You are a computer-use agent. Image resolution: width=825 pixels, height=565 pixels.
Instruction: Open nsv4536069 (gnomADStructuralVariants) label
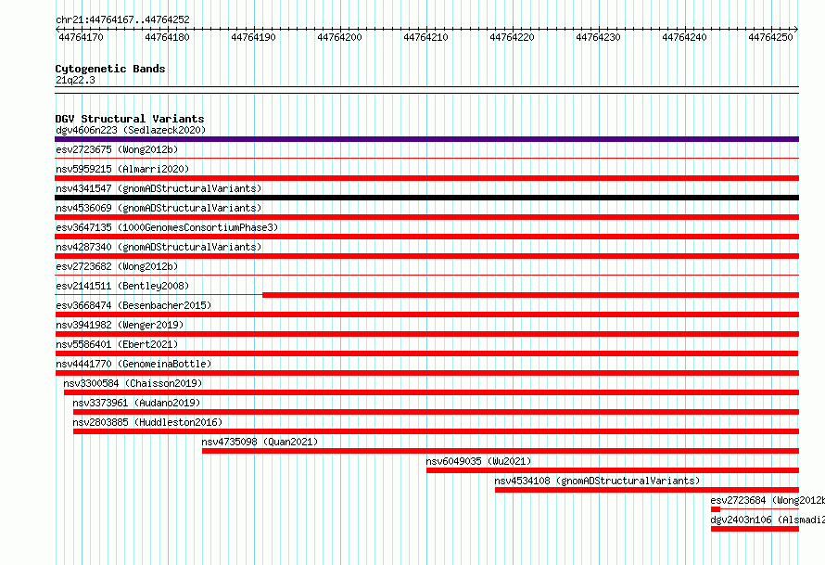[159, 208]
